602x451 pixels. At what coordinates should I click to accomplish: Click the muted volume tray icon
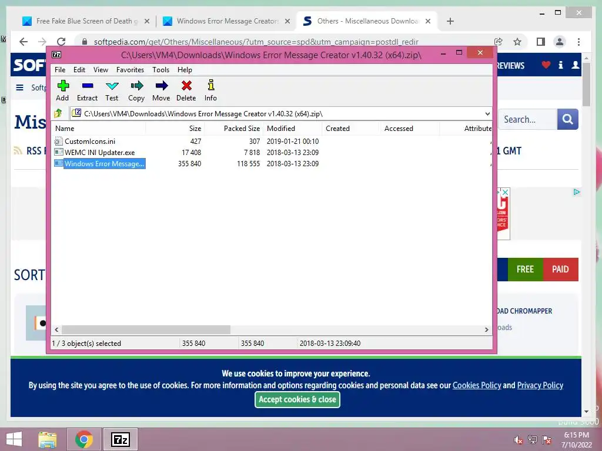pyautogui.click(x=518, y=439)
